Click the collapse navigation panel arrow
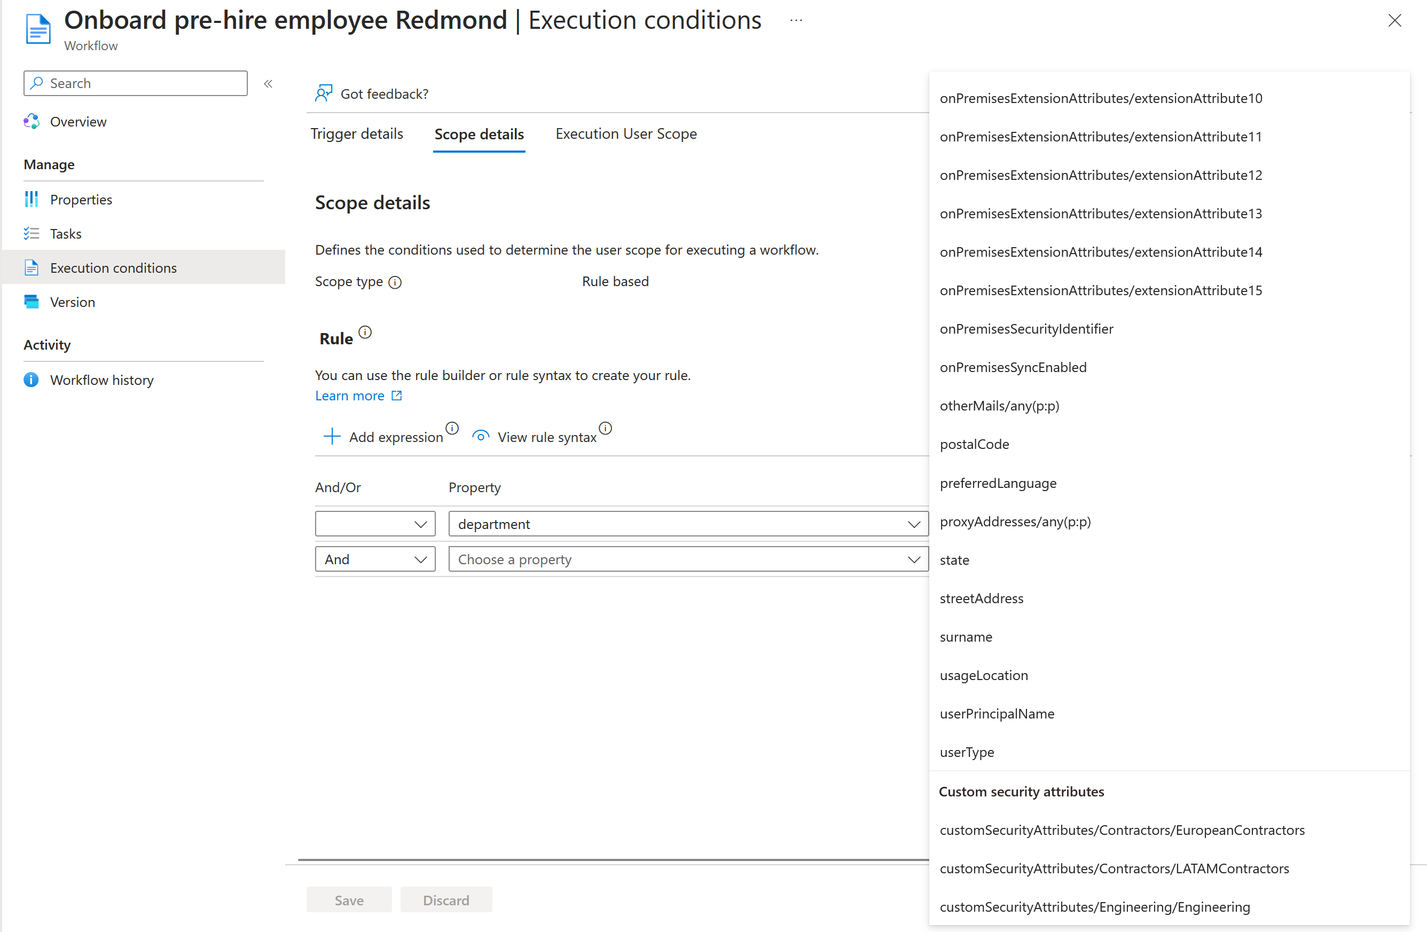Viewport: 1427px width, 932px height. 270,83
